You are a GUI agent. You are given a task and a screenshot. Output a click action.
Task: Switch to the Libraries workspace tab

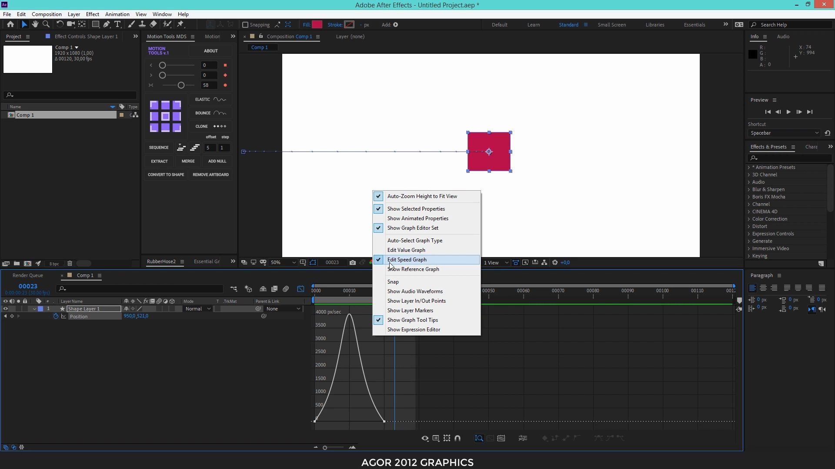(x=655, y=25)
